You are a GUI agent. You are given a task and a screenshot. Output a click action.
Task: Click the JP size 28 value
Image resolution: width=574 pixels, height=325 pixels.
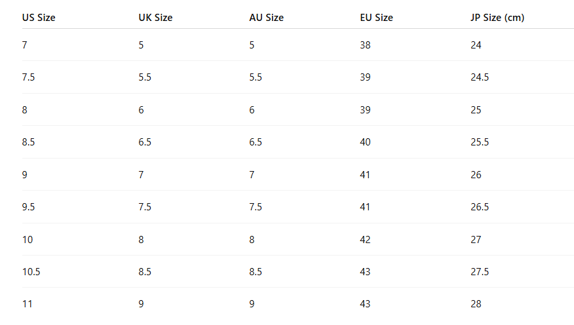tap(476, 304)
